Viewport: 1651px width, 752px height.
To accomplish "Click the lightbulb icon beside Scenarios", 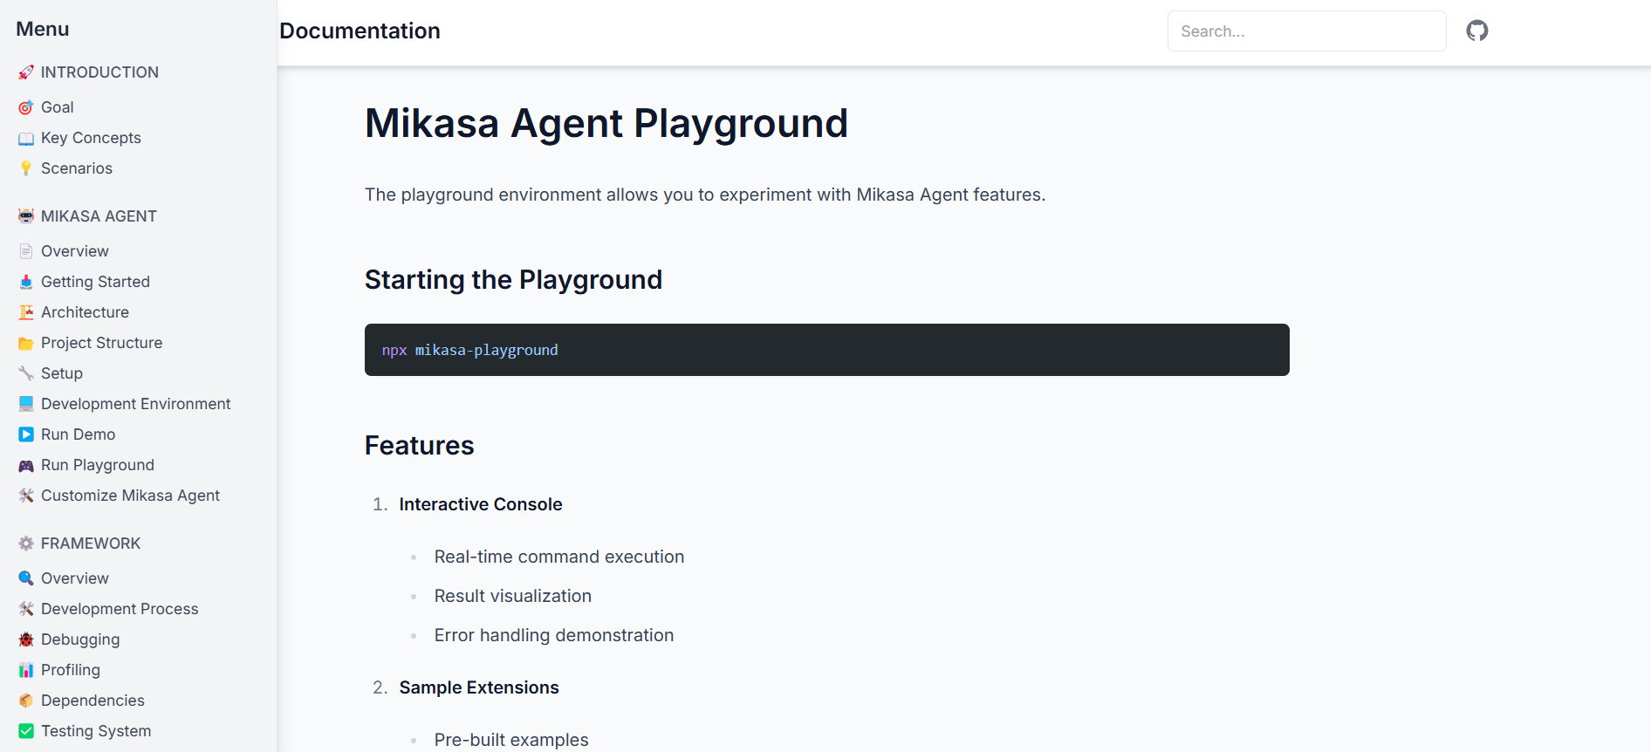I will coord(26,168).
